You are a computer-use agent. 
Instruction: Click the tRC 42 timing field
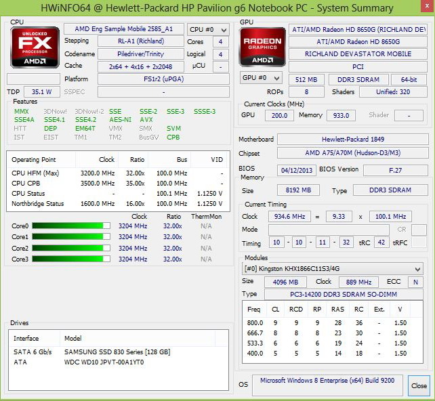coord(381,242)
